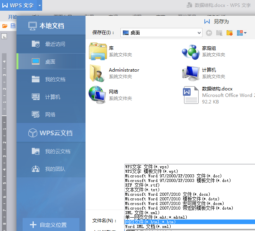Choose Word XML 文档(*.xml) file type
This screenshot has width=255, height=231.
[190, 226]
